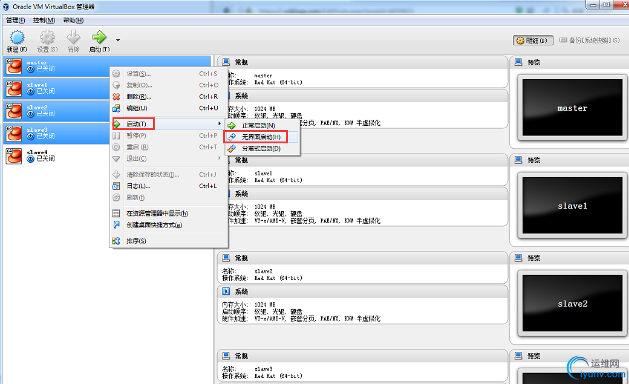Choose 创建桌面快捷方式(e)
The width and height of the screenshot is (629, 384).
(169, 225)
